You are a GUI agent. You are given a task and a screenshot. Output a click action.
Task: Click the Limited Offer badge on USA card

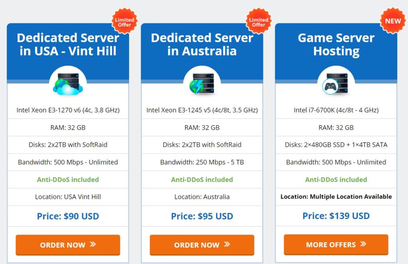coord(125,21)
